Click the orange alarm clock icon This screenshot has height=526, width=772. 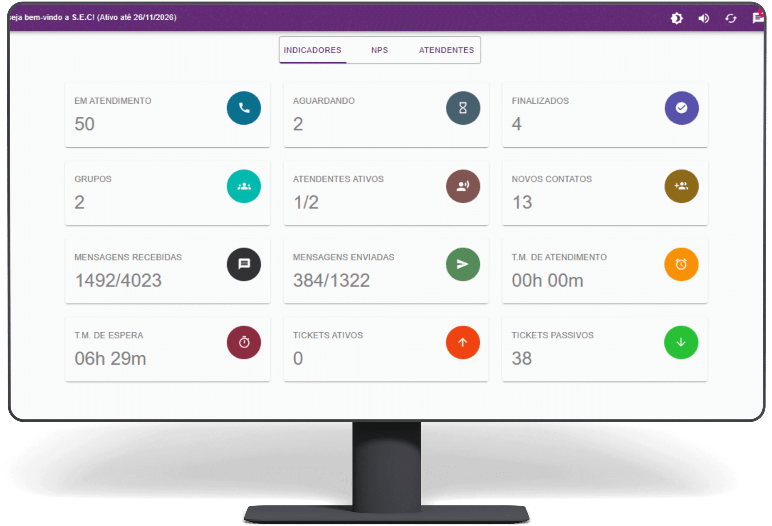(681, 264)
